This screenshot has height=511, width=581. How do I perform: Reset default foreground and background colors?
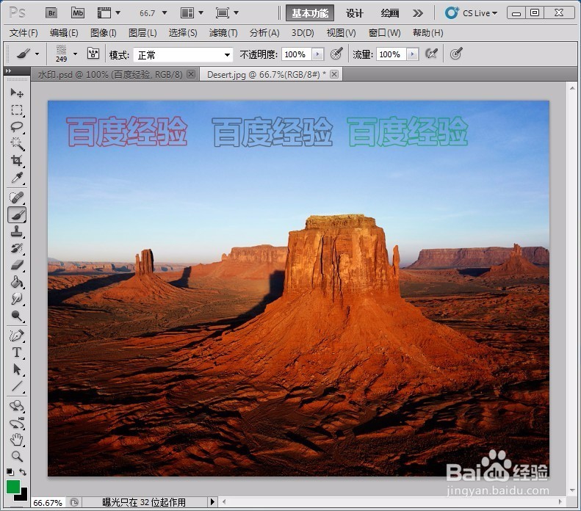(x=10, y=472)
